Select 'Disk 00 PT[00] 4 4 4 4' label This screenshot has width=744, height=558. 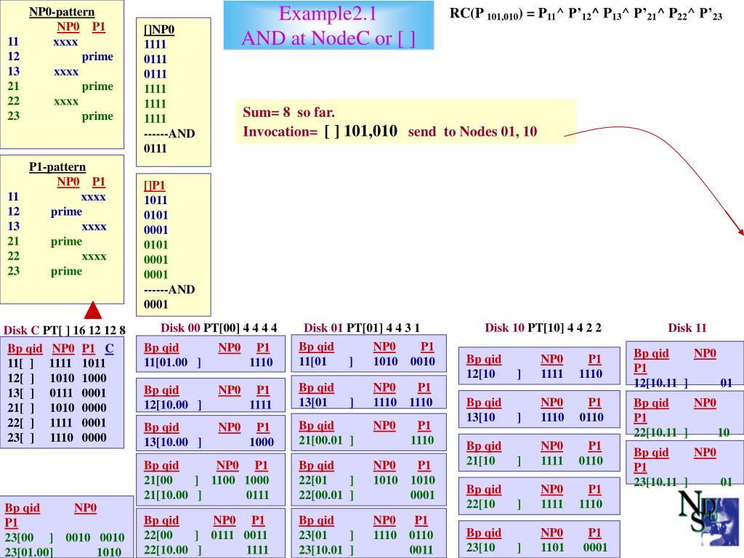(x=219, y=328)
